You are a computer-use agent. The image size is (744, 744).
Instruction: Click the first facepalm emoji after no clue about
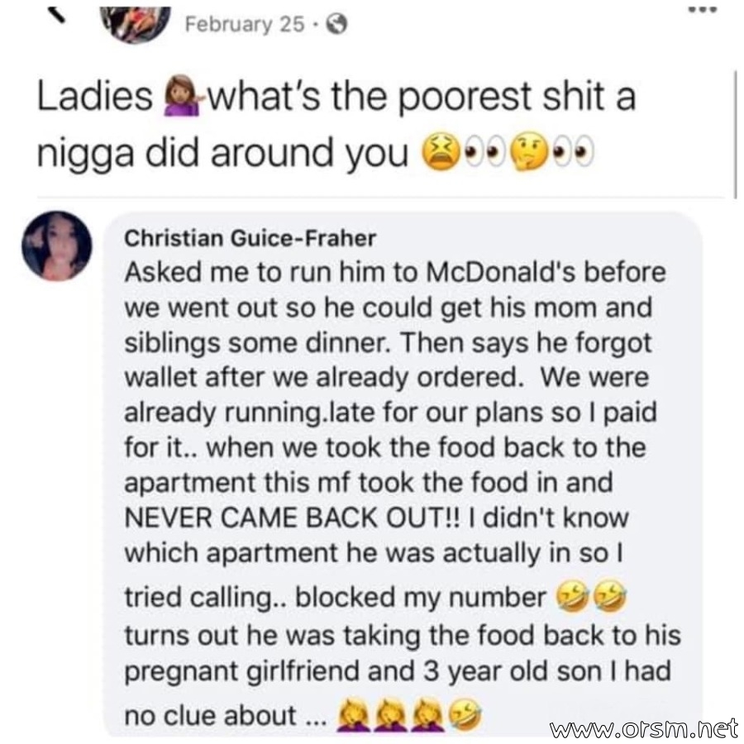click(354, 714)
